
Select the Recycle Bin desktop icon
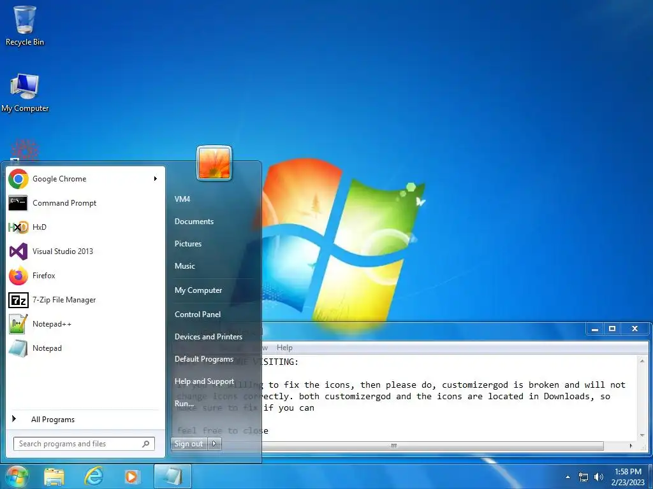(x=25, y=25)
